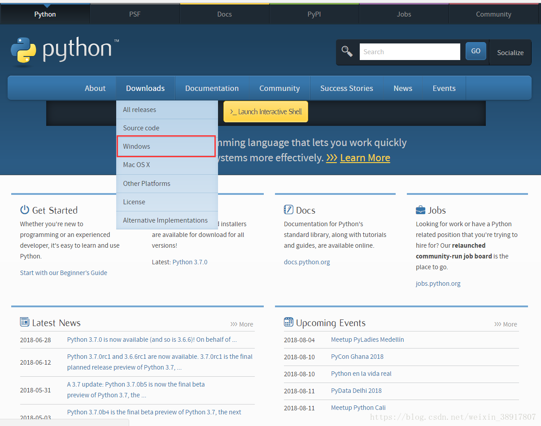The height and width of the screenshot is (426, 541).
Task: Click the Get Started heading
Action: (55, 210)
